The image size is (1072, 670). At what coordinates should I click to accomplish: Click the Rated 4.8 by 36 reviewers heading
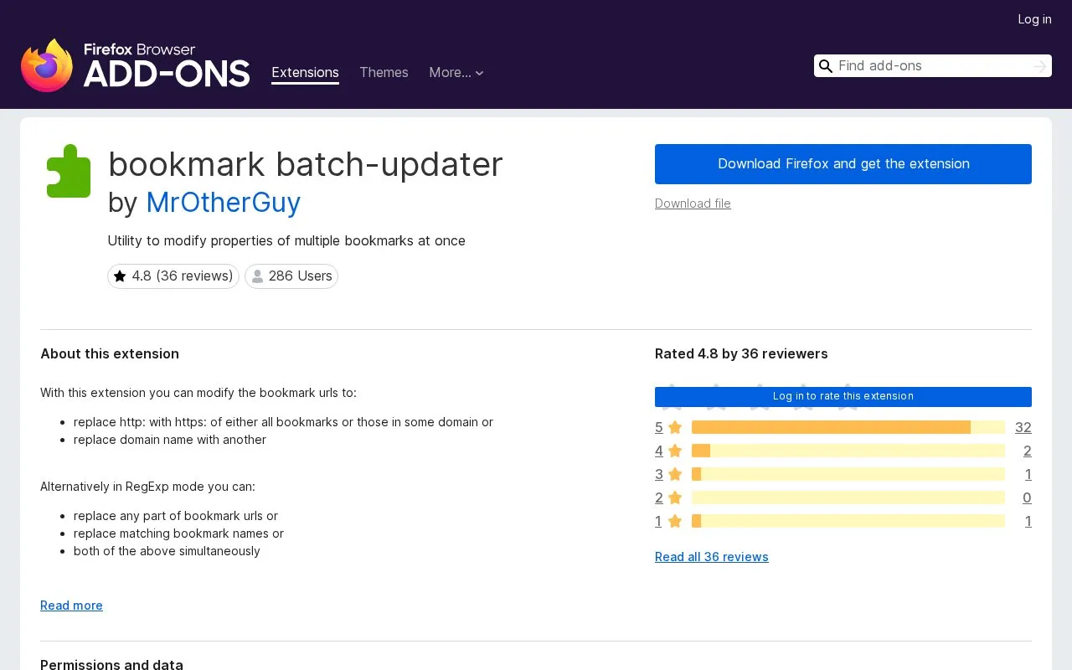point(741,354)
